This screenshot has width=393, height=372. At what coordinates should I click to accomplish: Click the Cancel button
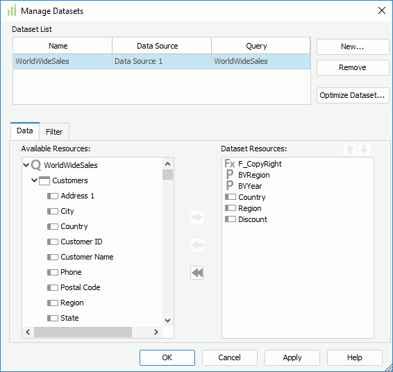230,357
